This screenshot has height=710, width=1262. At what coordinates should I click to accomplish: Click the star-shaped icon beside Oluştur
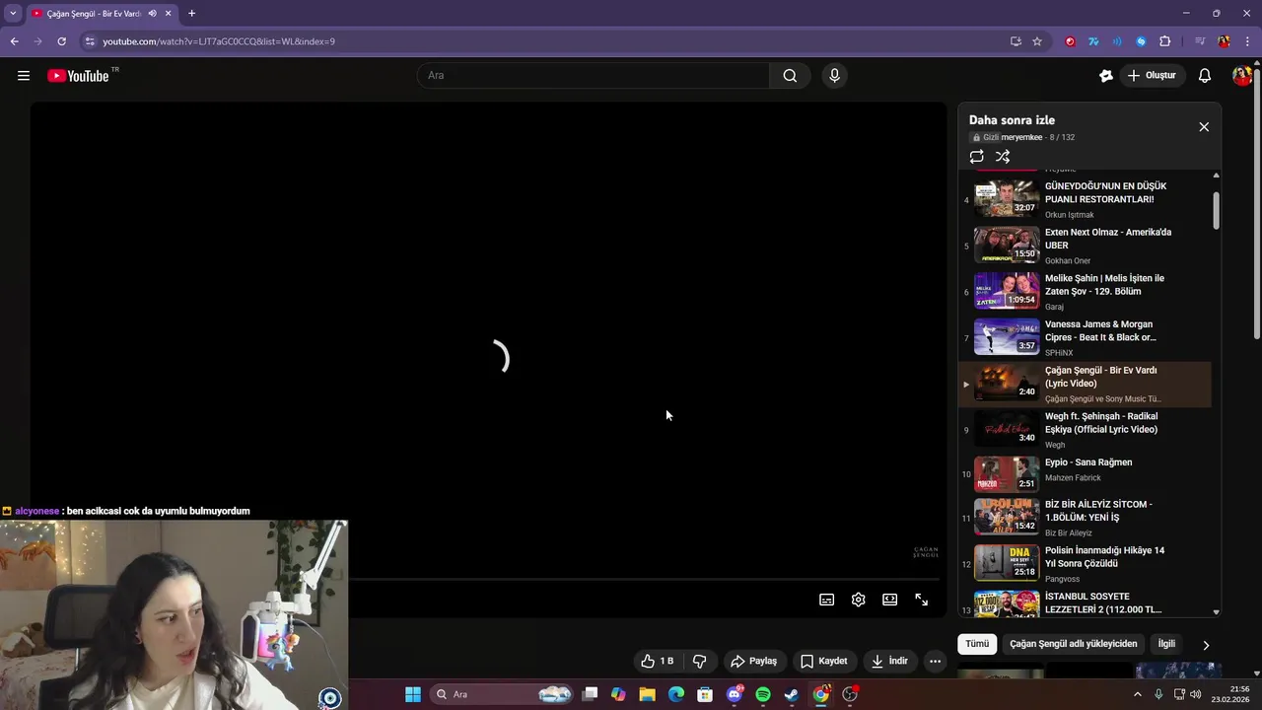(1106, 76)
